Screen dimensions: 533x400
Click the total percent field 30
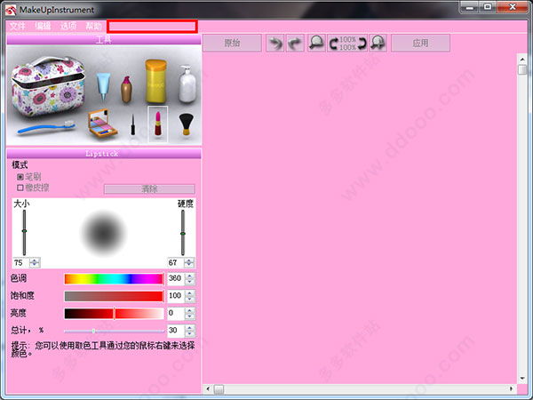(x=176, y=331)
